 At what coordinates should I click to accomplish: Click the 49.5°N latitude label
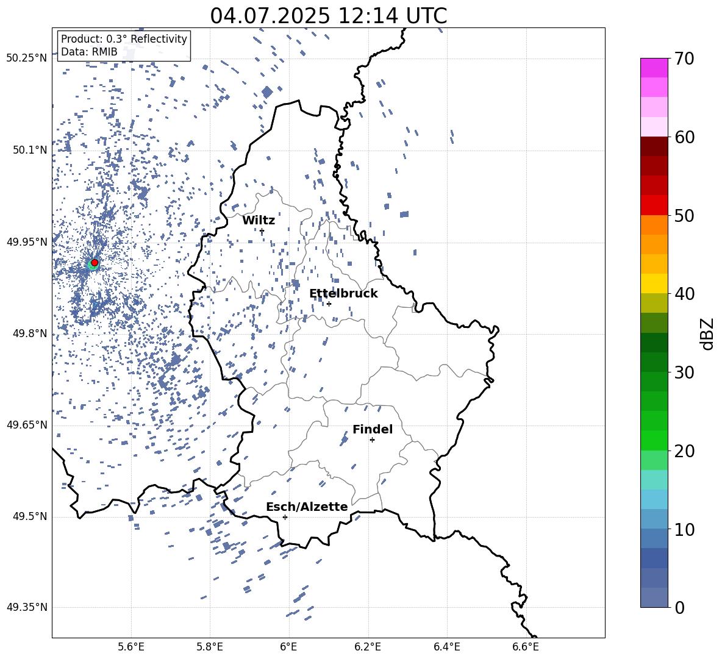(x=30, y=516)
